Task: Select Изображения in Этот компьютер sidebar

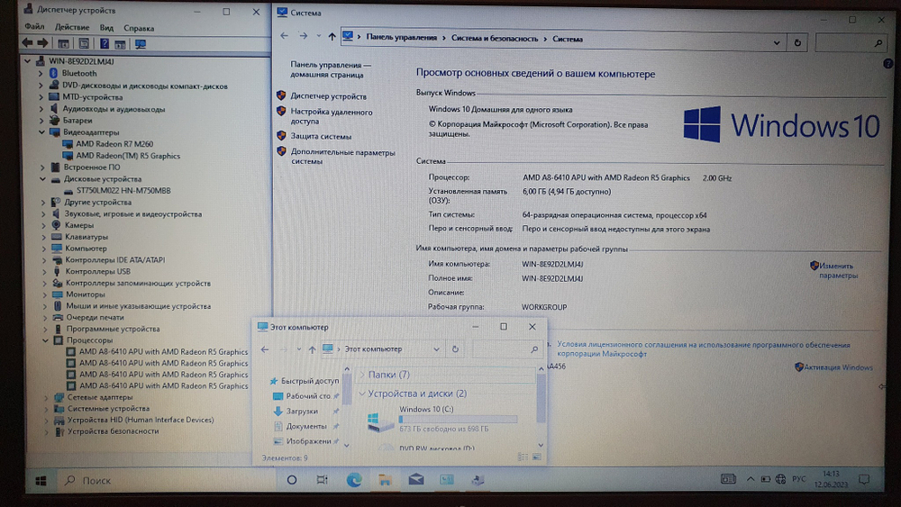Action: point(308,441)
